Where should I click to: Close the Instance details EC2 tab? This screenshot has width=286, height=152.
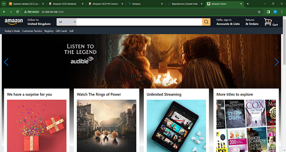click(43, 4)
